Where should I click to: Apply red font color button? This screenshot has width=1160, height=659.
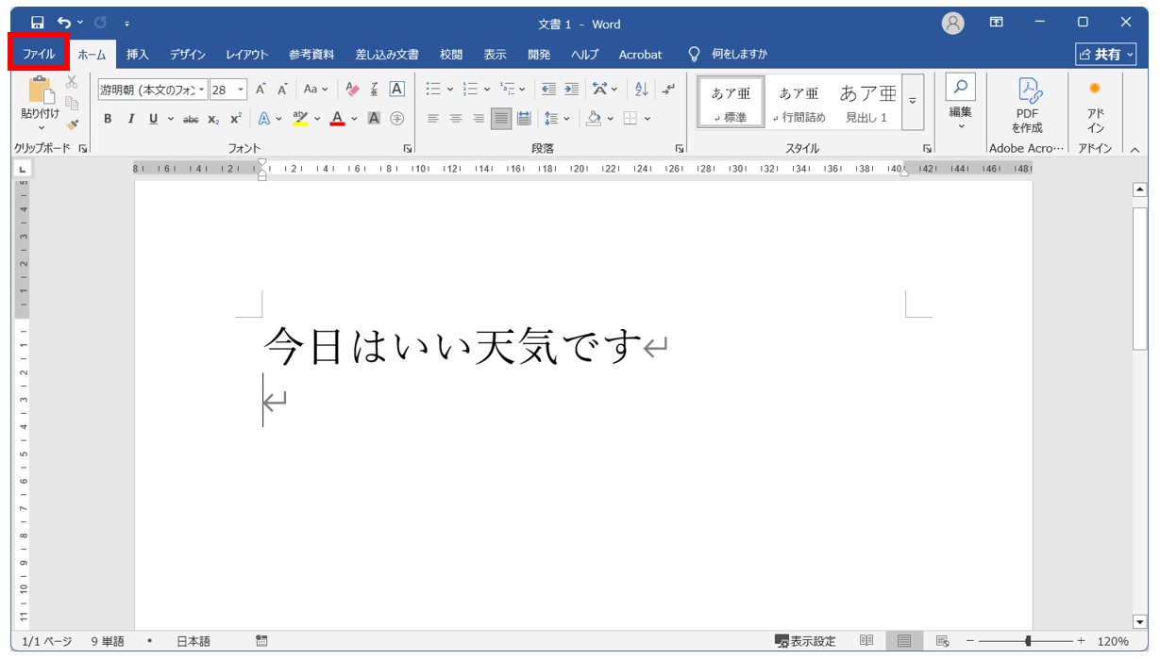pos(337,119)
